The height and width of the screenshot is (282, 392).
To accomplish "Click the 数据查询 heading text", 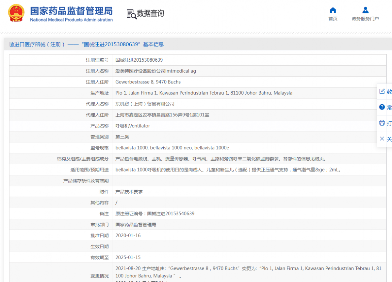I will 150,14.
